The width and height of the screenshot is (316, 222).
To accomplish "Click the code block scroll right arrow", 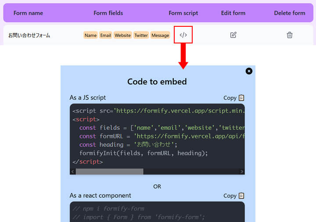I will (242, 172).
